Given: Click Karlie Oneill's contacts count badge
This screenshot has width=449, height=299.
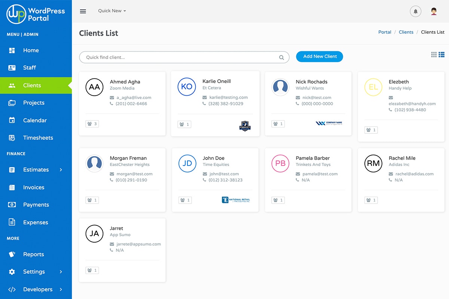Looking at the screenshot, I should click(x=184, y=124).
